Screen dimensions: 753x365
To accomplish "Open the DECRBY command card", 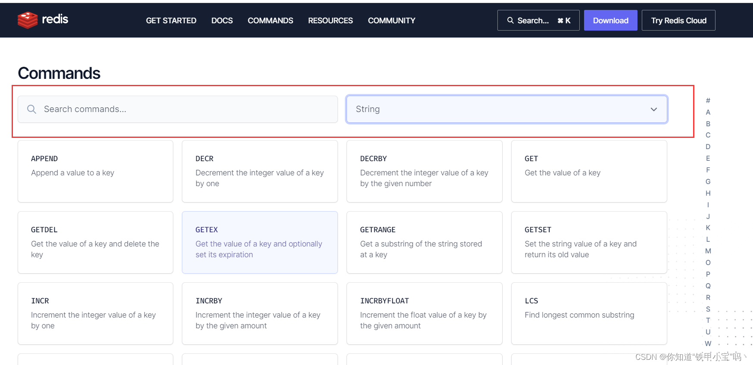I will pyautogui.click(x=425, y=171).
